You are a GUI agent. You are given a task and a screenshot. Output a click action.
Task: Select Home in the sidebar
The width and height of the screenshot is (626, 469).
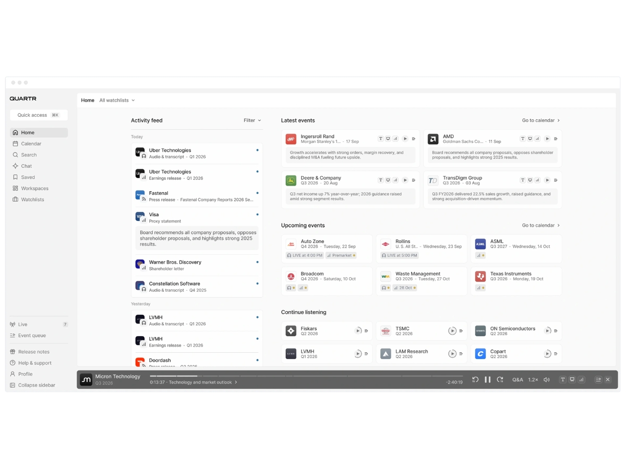click(39, 133)
